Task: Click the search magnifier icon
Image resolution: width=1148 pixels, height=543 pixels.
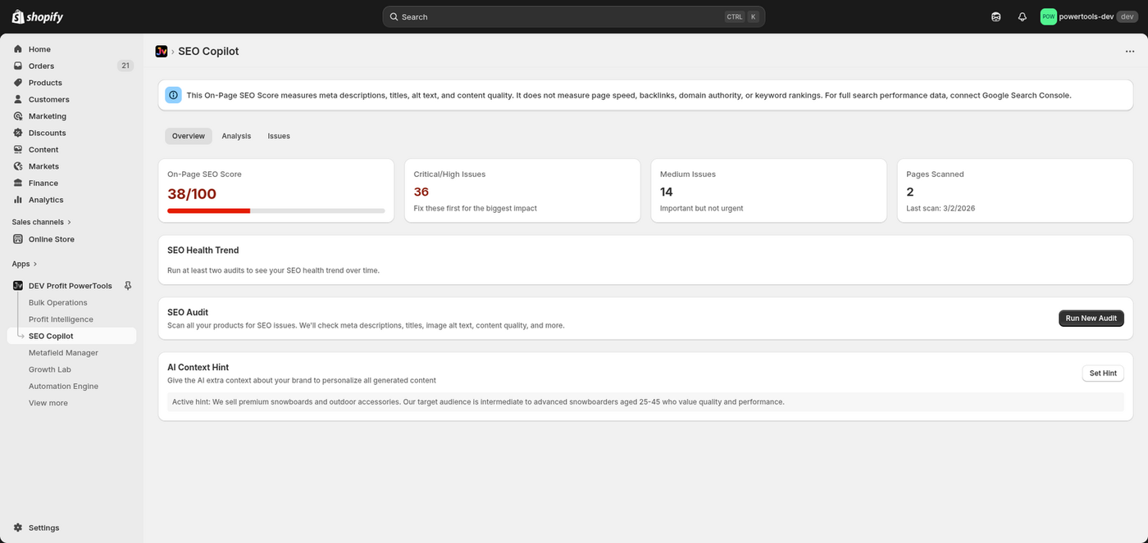Action: 394,16
